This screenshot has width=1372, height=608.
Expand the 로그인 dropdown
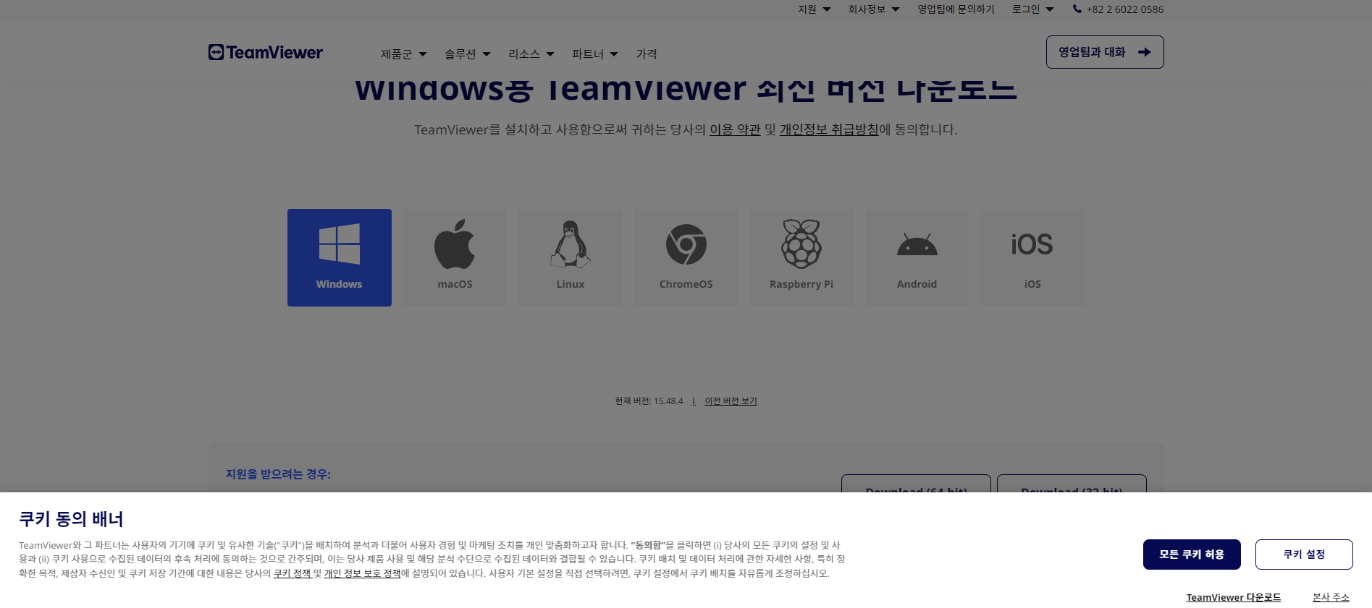click(1032, 9)
